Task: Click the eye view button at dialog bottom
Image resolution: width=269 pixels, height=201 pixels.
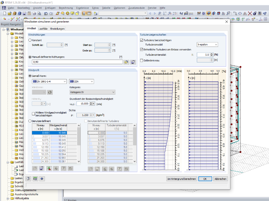Action: tap(42, 179)
